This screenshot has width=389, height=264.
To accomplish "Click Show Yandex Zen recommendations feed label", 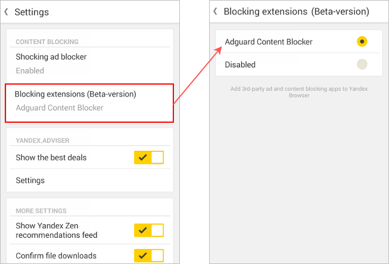I will tap(57, 231).
